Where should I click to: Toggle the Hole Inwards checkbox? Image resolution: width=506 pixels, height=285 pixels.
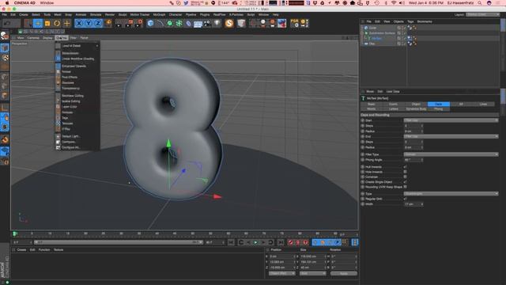coord(406,172)
